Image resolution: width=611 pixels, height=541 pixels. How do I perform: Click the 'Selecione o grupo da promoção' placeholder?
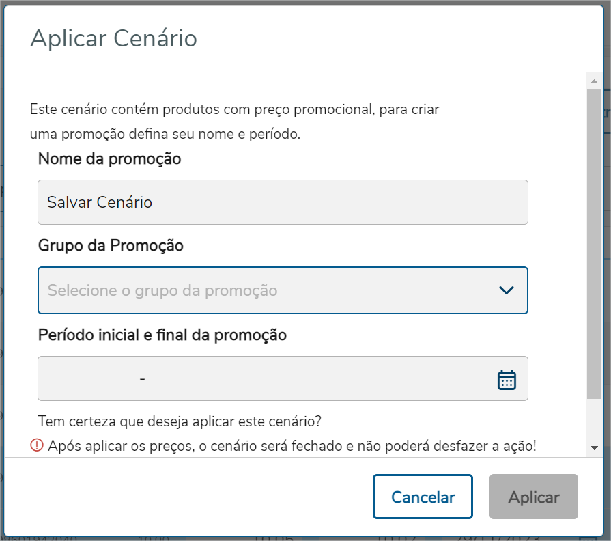click(162, 290)
